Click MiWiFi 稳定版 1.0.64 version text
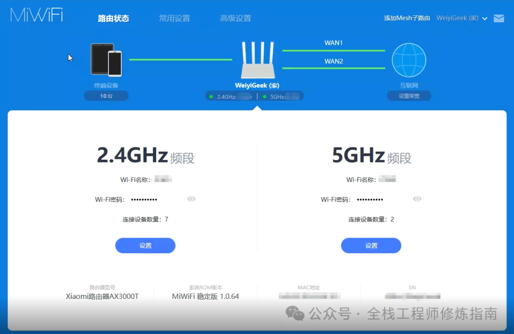The height and width of the screenshot is (334, 514). click(206, 296)
